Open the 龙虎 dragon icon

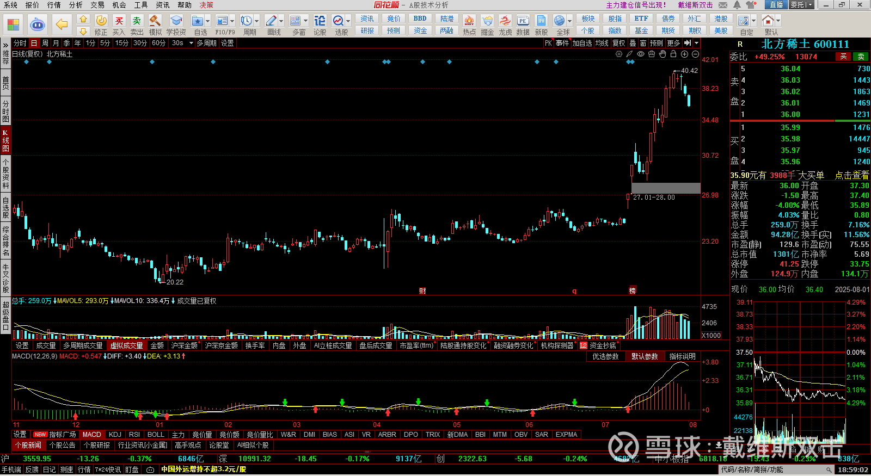coord(505,21)
